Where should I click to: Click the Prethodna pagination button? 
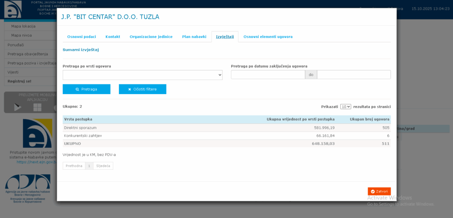pos(74,166)
